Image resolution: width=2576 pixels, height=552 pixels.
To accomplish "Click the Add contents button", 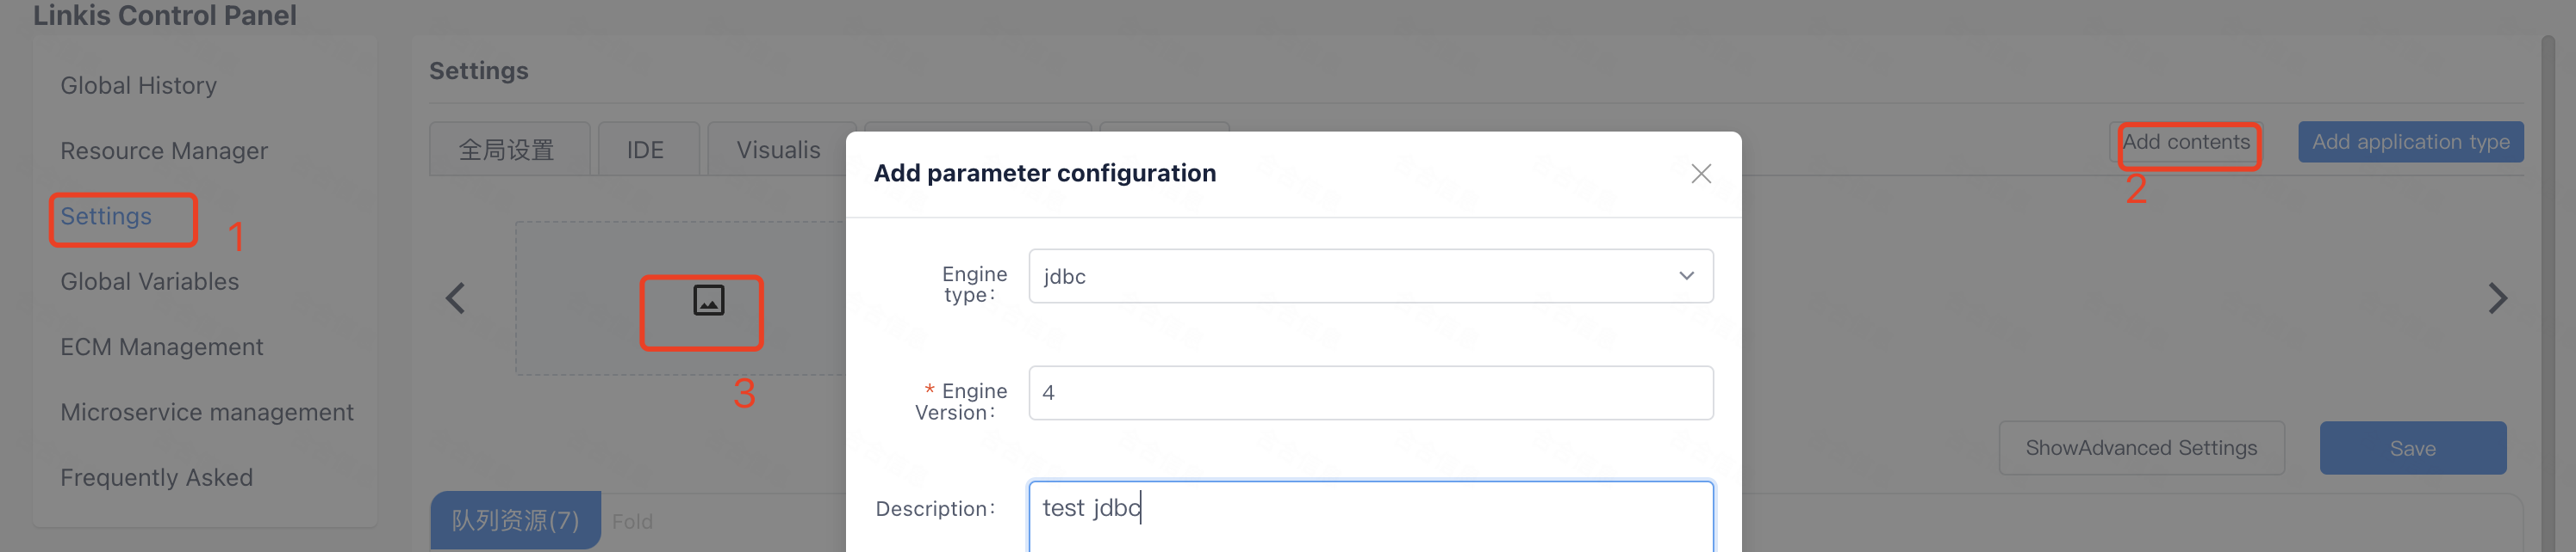I will coord(2186,142).
